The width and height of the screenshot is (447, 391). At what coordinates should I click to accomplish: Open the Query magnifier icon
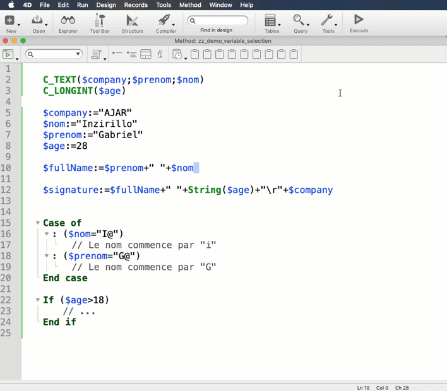tap(299, 20)
